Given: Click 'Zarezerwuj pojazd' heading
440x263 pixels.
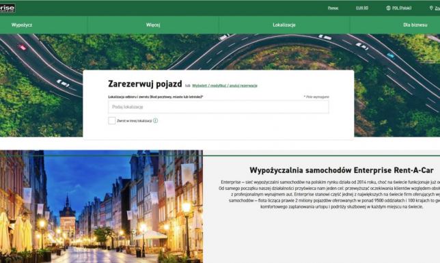Looking at the screenshot, I should coord(145,84).
